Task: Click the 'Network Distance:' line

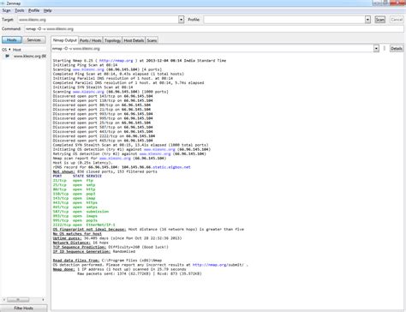Action: pyautogui.click(x=81, y=243)
